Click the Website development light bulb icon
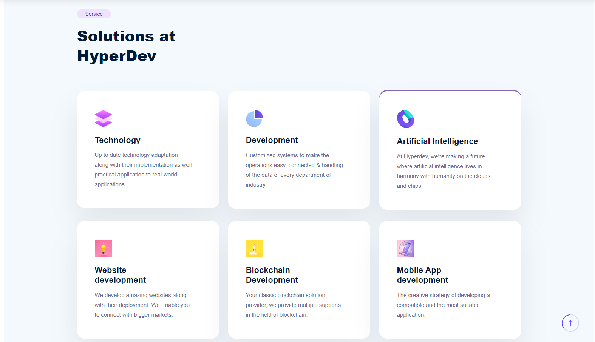 [103, 248]
